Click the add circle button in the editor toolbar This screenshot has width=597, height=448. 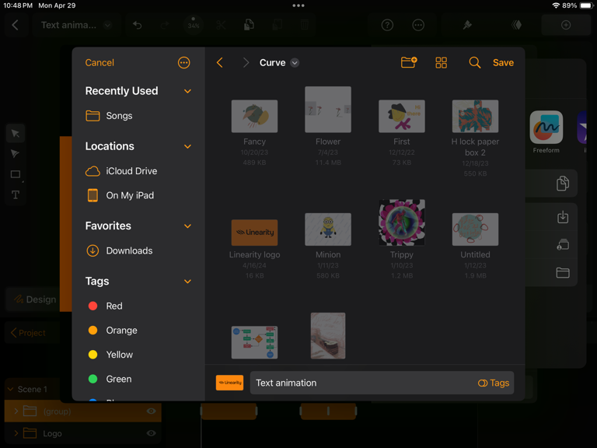(566, 25)
